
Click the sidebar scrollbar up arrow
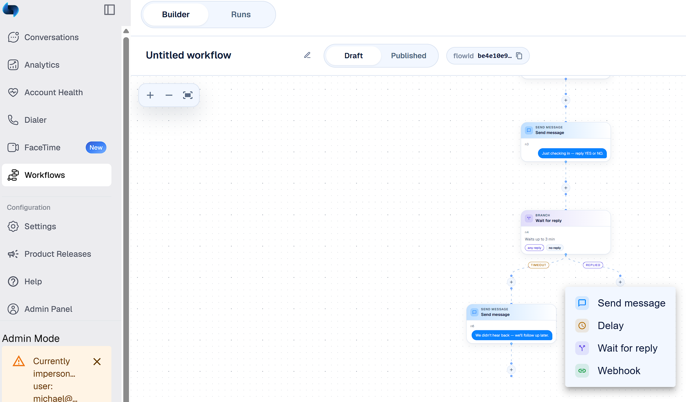pyautogui.click(x=126, y=31)
